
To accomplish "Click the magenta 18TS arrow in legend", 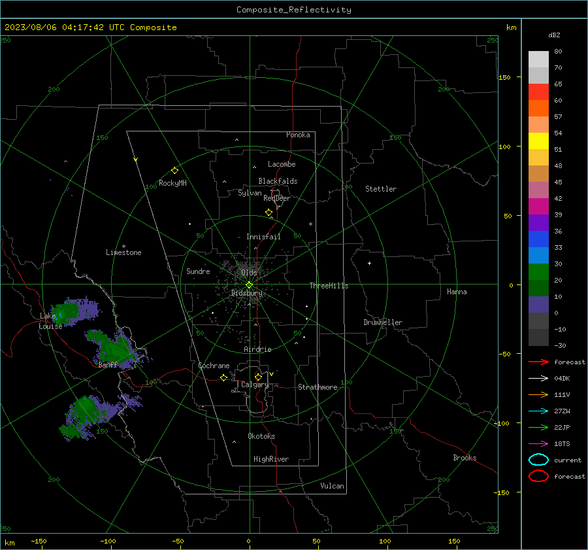I will [x=538, y=444].
